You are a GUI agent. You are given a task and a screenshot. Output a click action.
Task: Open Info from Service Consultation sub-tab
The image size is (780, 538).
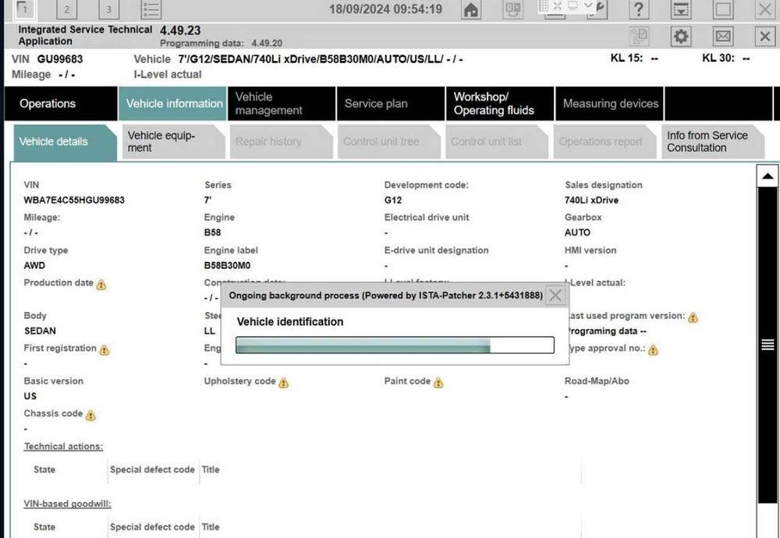[x=713, y=142]
